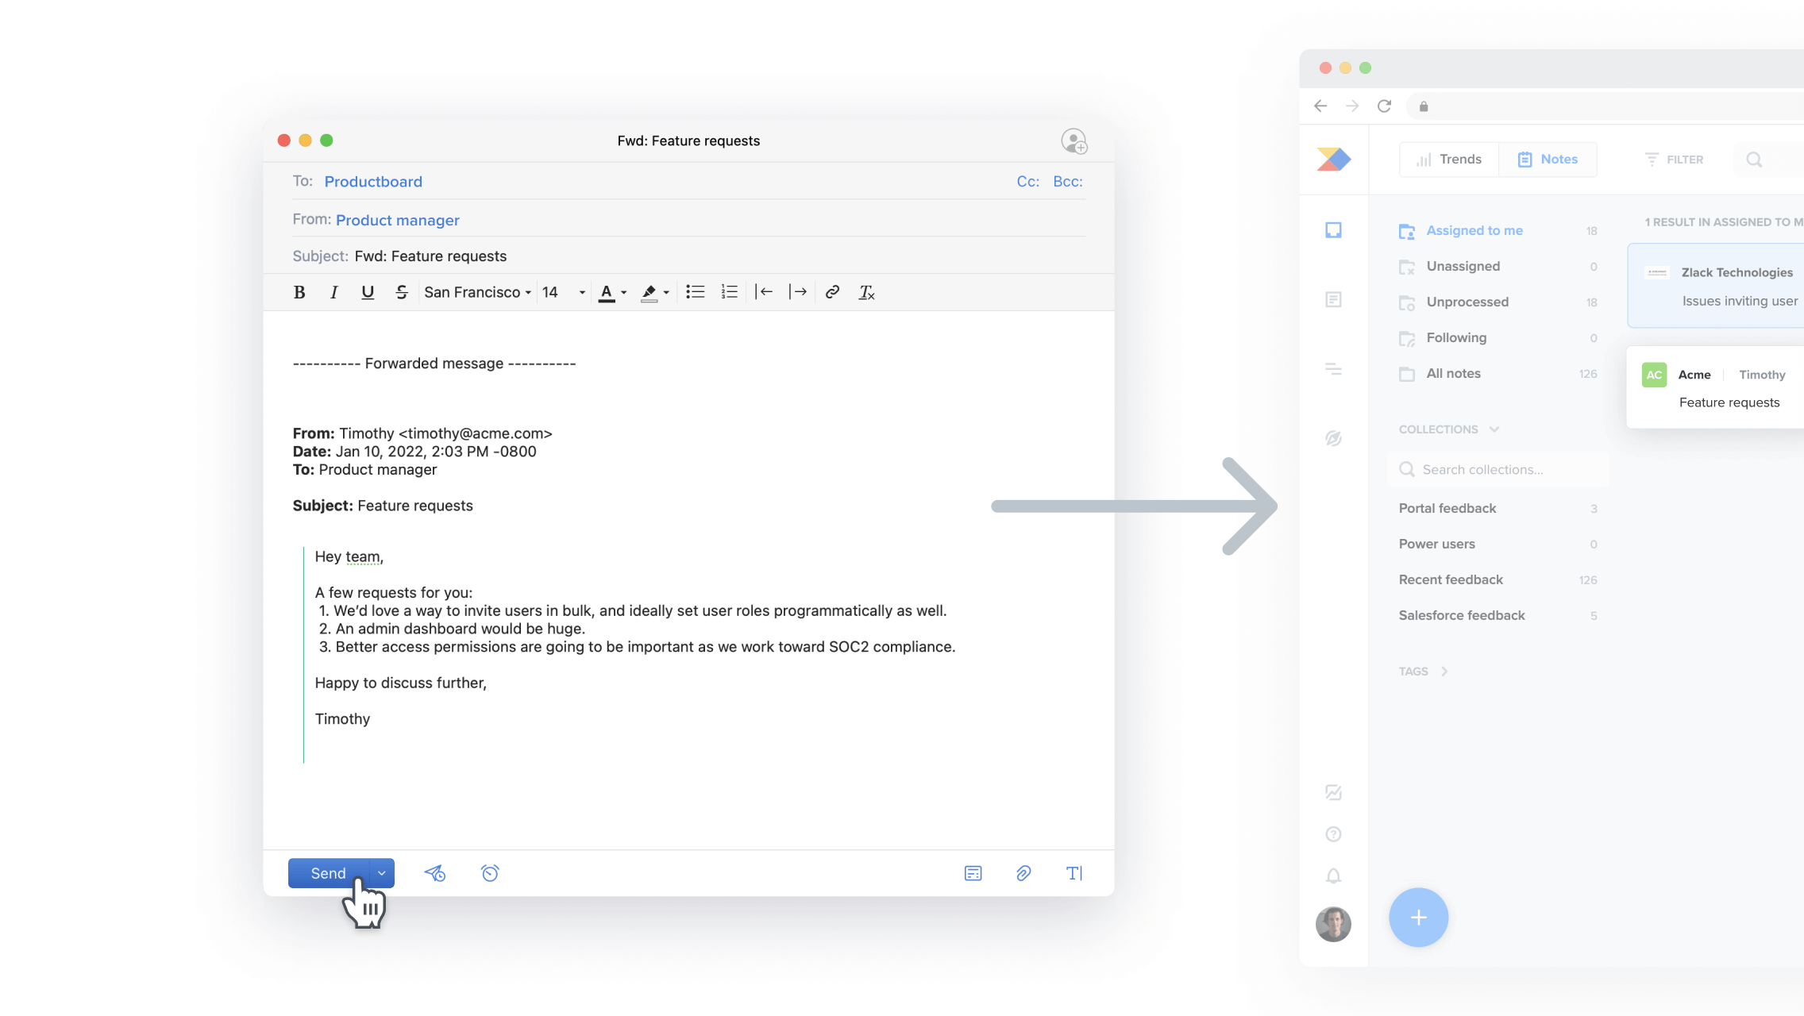Open the user profile avatar in sidebar
The height and width of the screenshot is (1016, 1804).
(1333, 924)
